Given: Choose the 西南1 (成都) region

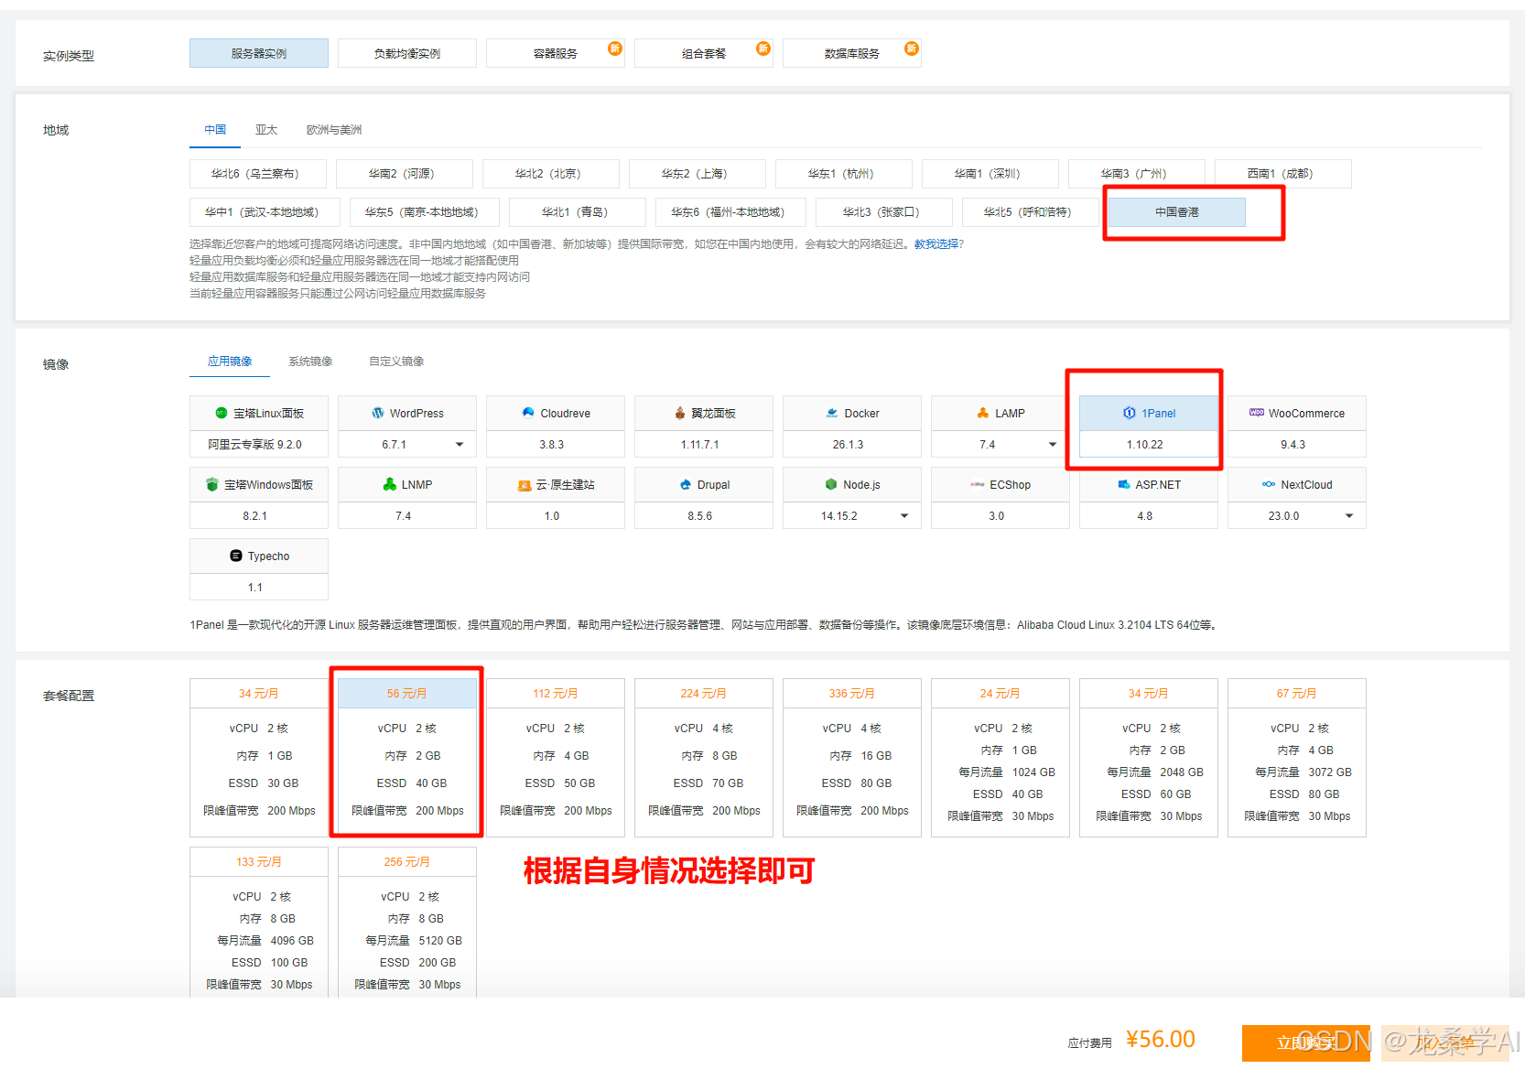Looking at the screenshot, I should point(1283,173).
